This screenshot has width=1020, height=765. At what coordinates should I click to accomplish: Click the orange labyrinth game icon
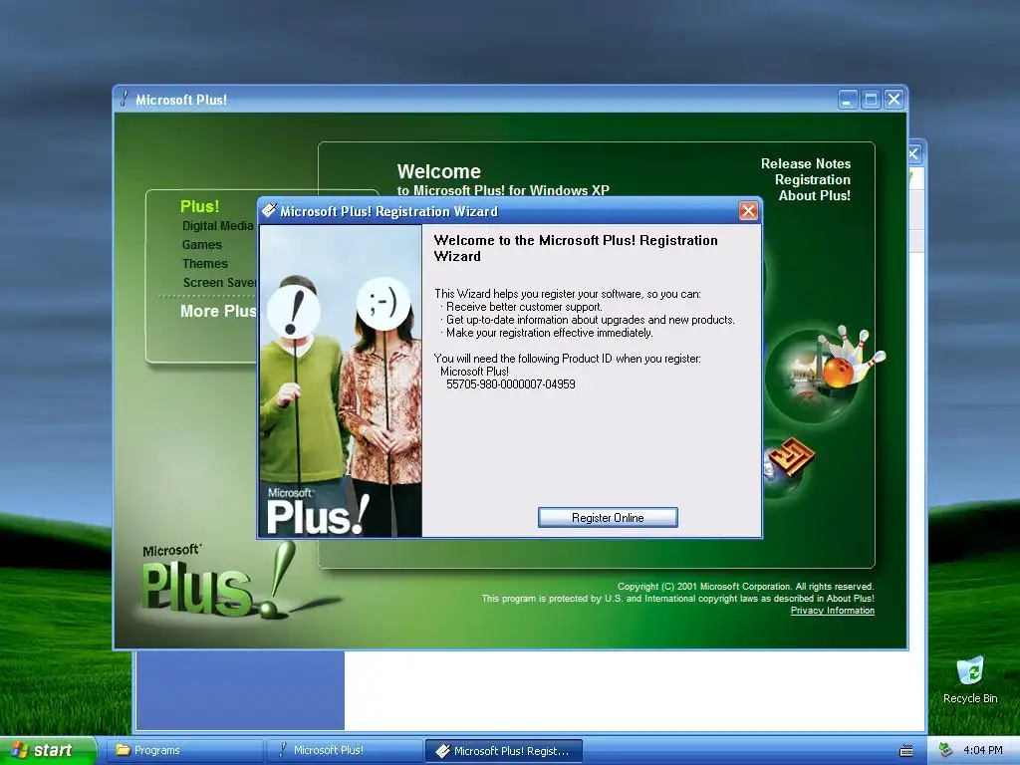(x=790, y=457)
